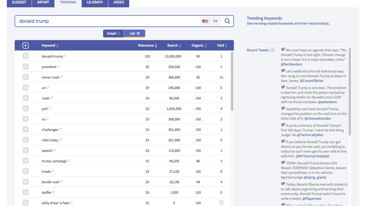
Task: Add the 'un' keyword row
Action: [26, 88]
